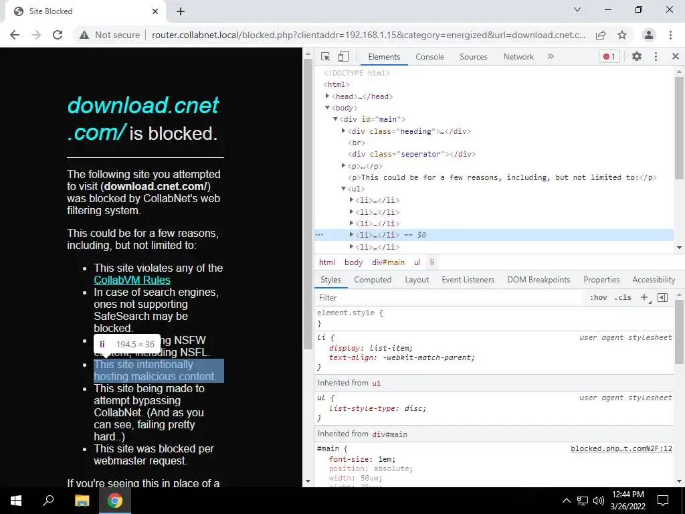Viewport: 685px width, 514px height.
Task: Select the br element node
Action: click(357, 143)
